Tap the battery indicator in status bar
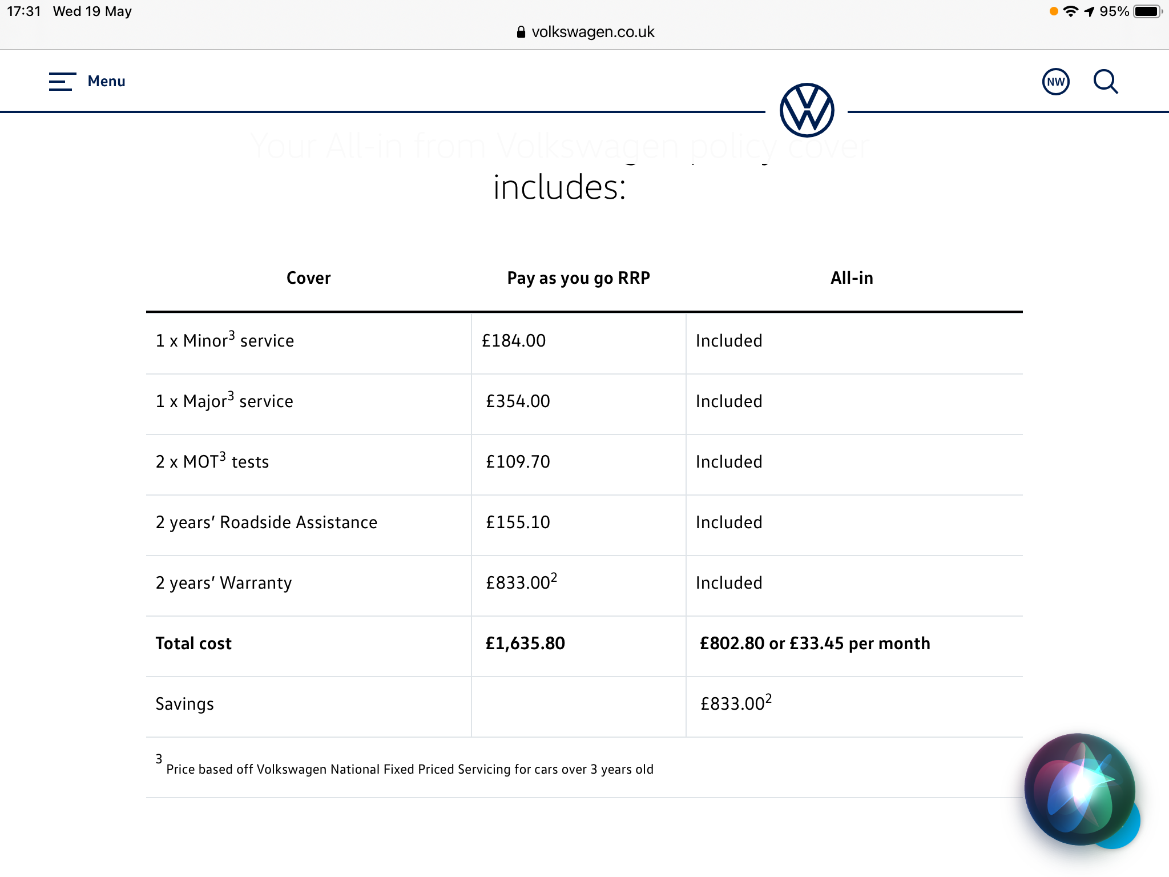The height and width of the screenshot is (877, 1169). click(1147, 10)
